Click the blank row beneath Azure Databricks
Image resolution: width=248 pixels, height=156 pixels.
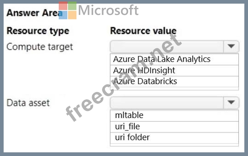click(174, 88)
